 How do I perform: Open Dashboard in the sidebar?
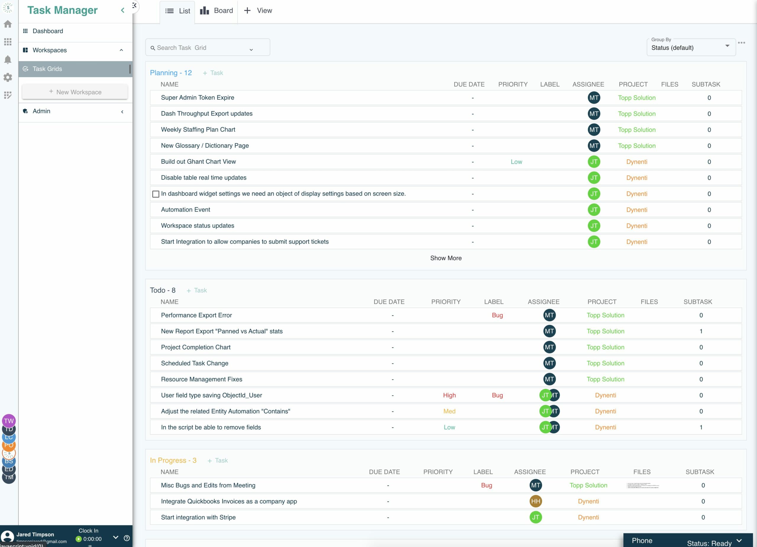pos(75,31)
